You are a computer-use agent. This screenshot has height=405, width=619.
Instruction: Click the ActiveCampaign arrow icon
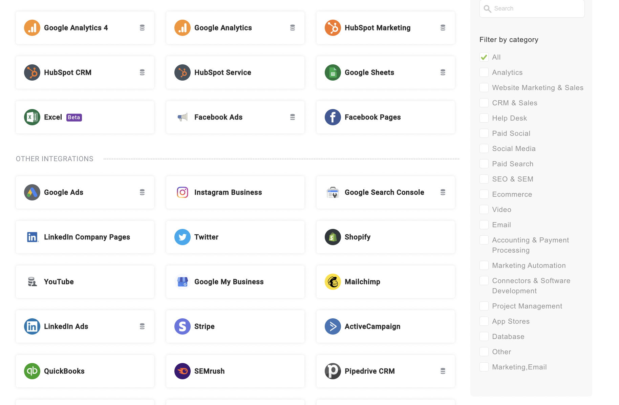click(x=333, y=326)
